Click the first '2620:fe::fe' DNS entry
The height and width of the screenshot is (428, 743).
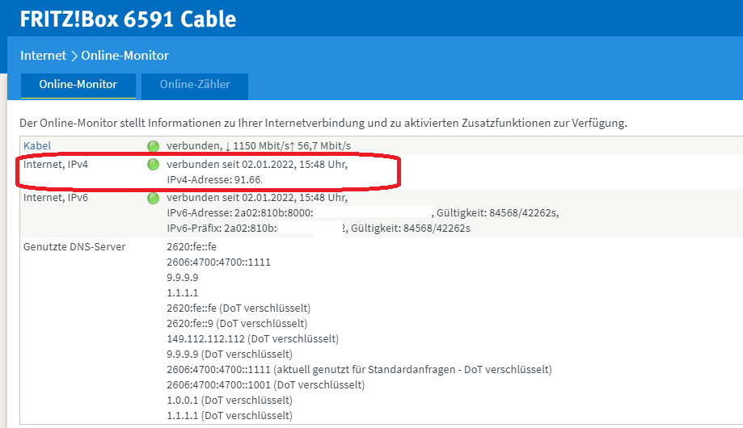click(192, 246)
